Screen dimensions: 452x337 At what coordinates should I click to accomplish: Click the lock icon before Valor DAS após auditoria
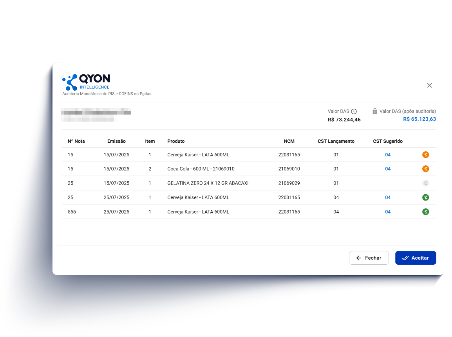pos(375,111)
